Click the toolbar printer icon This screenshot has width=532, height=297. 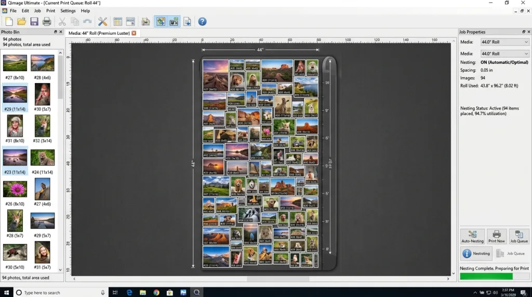(47, 22)
